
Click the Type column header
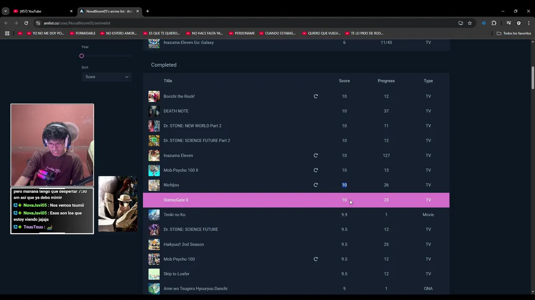[428, 81]
